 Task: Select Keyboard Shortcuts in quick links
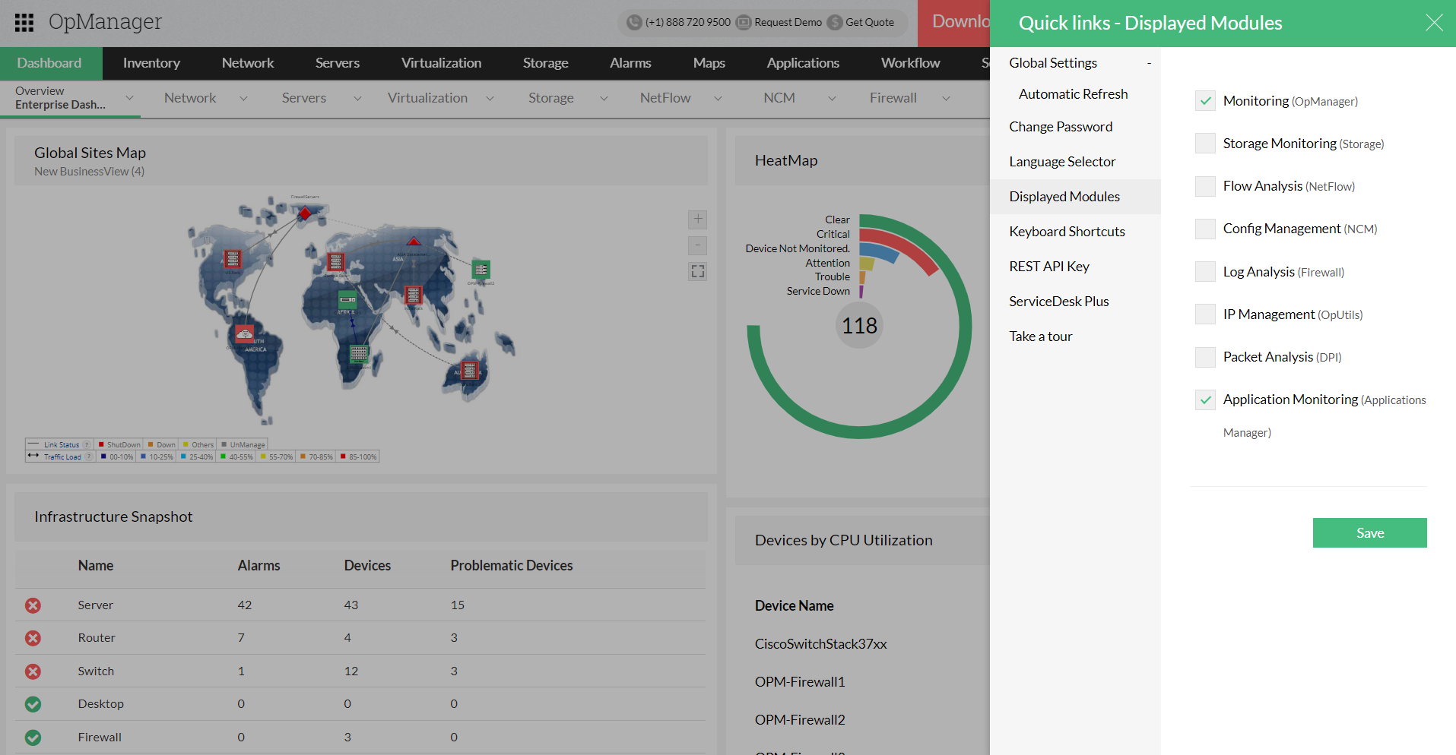coord(1067,232)
